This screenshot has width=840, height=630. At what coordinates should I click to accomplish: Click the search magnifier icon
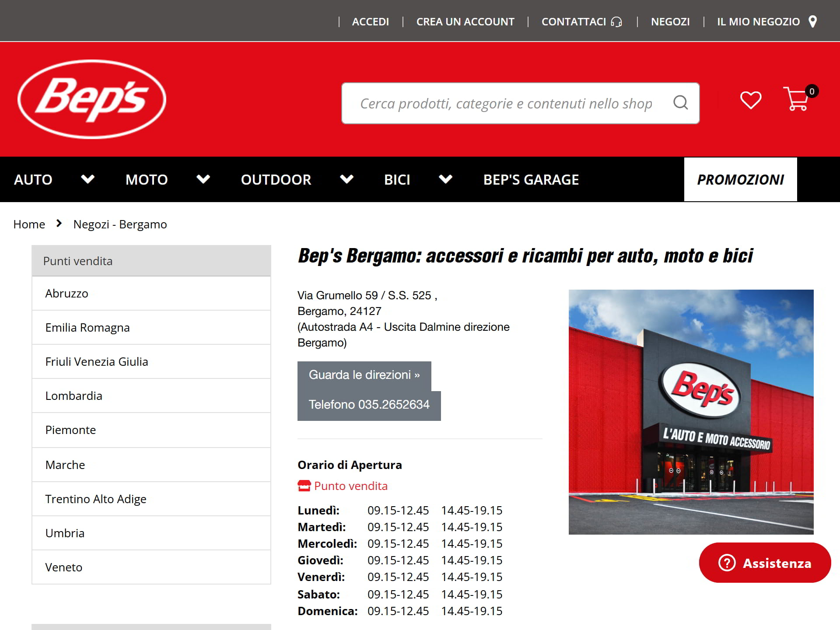[x=680, y=103]
